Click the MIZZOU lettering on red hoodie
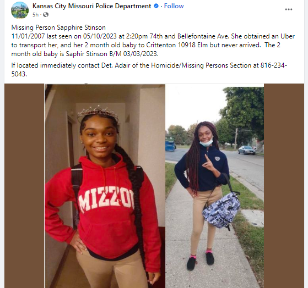 (106, 200)
